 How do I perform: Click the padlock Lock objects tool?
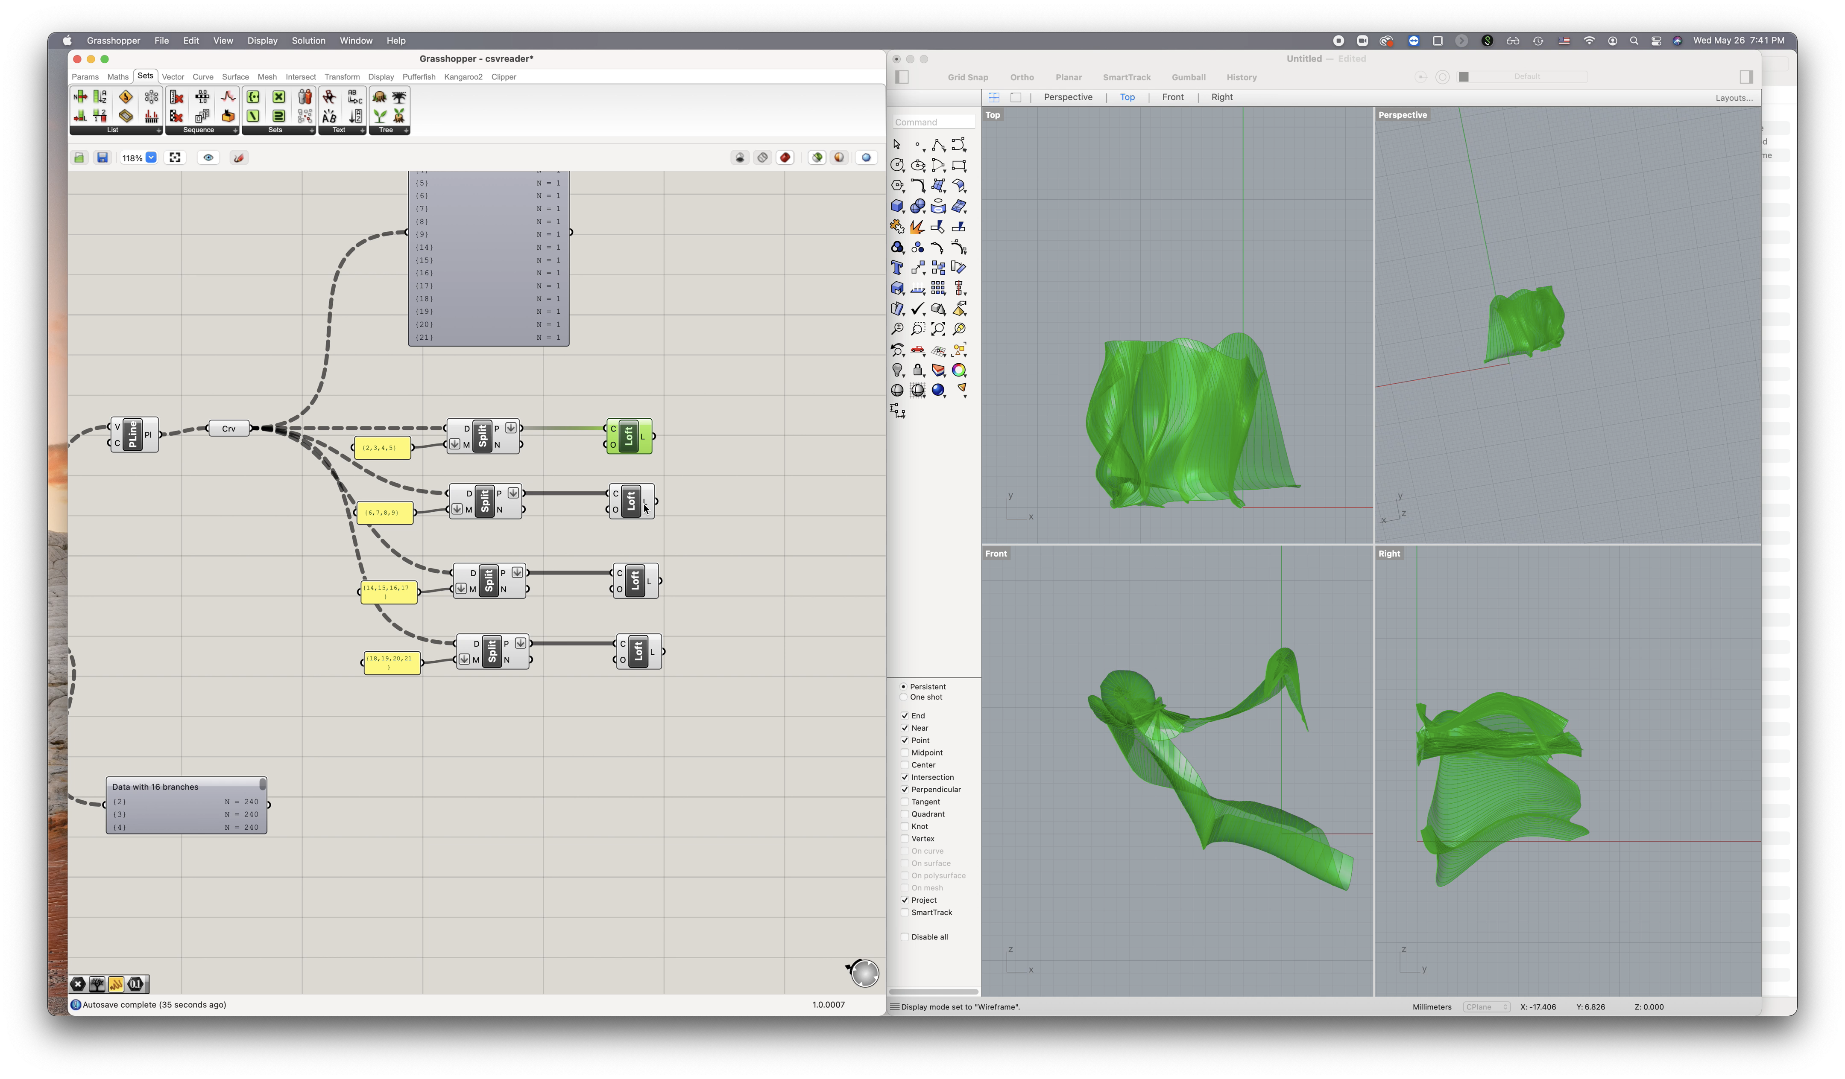(917, 370)
